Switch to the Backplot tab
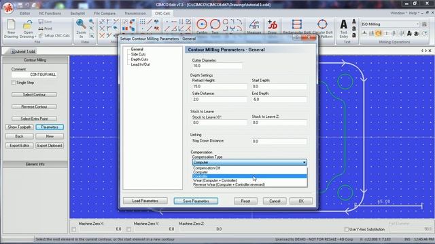Viewport: 435px width, 244px height. (77, 14)
